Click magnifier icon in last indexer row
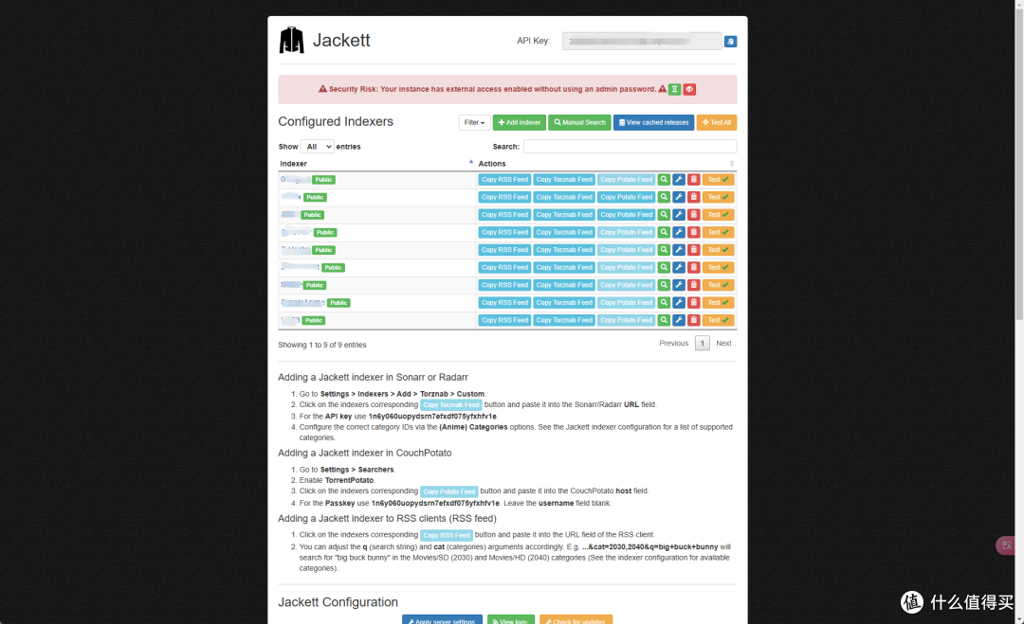Viewport: 1024px width, 624px height. 664,320
